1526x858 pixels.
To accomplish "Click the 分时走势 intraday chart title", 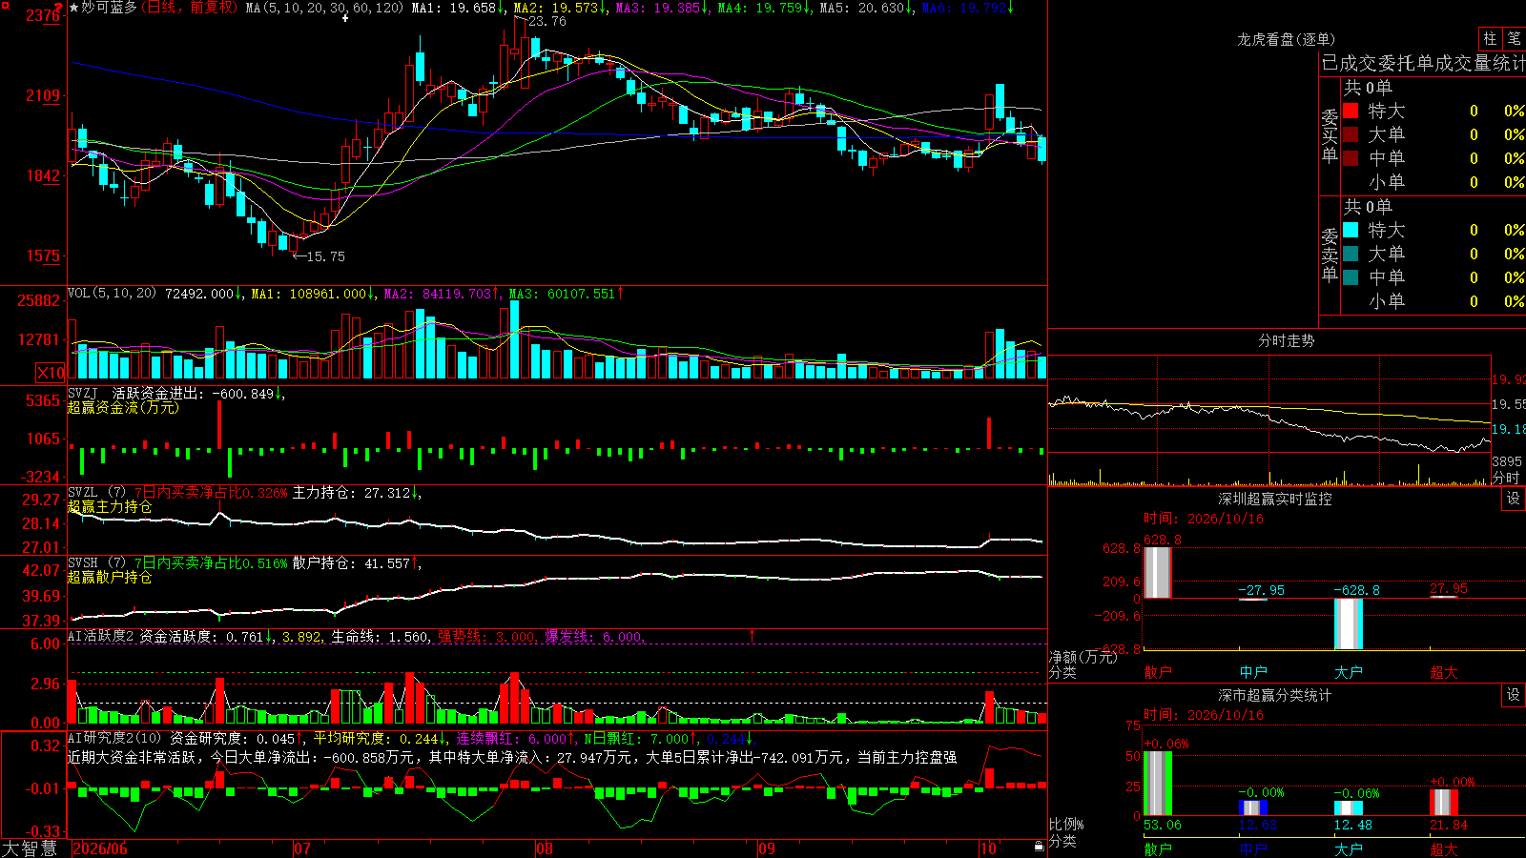I will [x=1286, y=340].
